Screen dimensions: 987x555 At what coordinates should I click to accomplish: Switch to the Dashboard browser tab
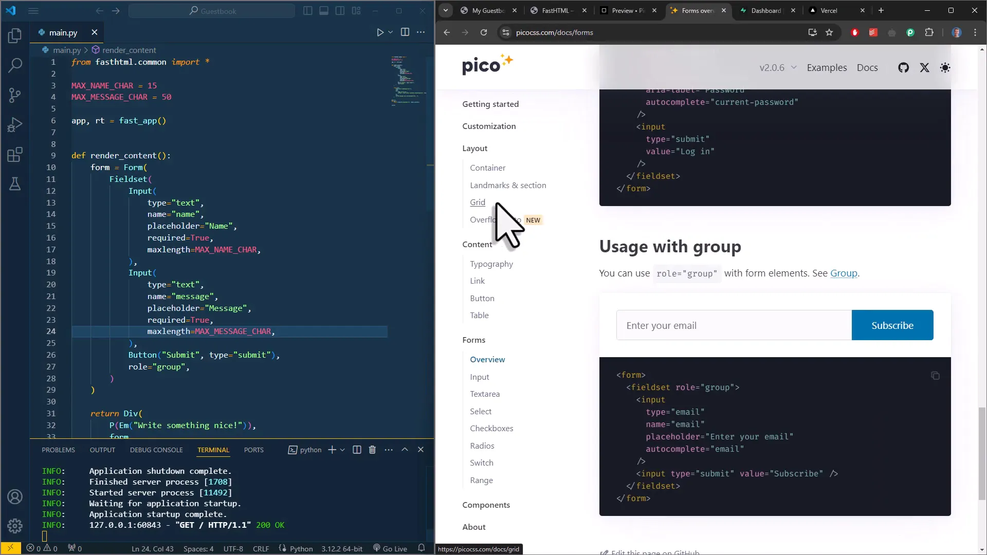(x=765, y=11)
